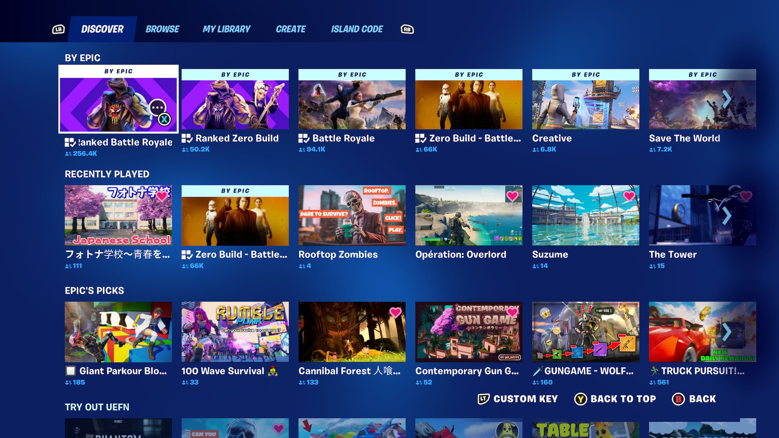The width and height of the screenshot is (779, 438).
Task: Click the '256.4K' player count text
Action: (85, 154)
